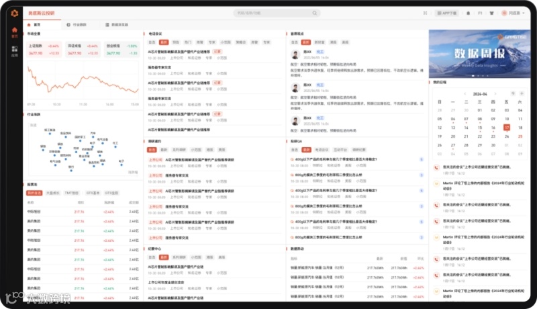
Task: Select 我的自选 tab in the stock pool
Action: click(x=34, y=193)
